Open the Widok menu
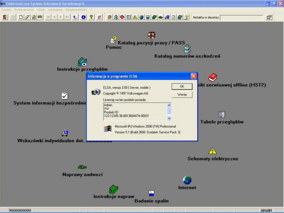284x213 pixels. click(x=41, y=10)
